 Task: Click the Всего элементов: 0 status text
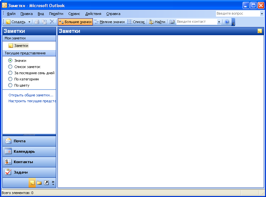[x=18, y=193]
